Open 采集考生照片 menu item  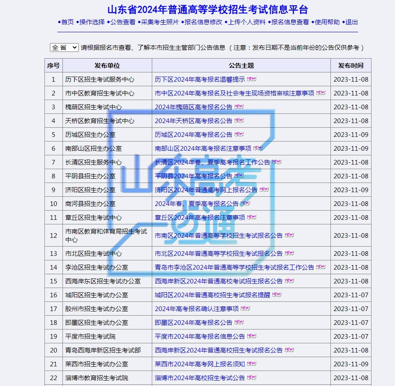click(160, 22)
